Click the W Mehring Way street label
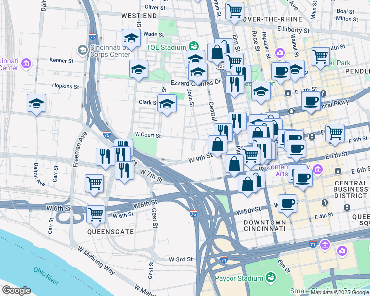Viewport: 370px width, 296px height. point(96,260)
